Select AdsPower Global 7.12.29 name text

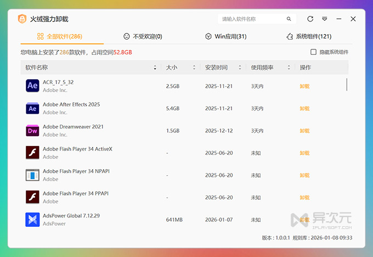click(71, 216)
